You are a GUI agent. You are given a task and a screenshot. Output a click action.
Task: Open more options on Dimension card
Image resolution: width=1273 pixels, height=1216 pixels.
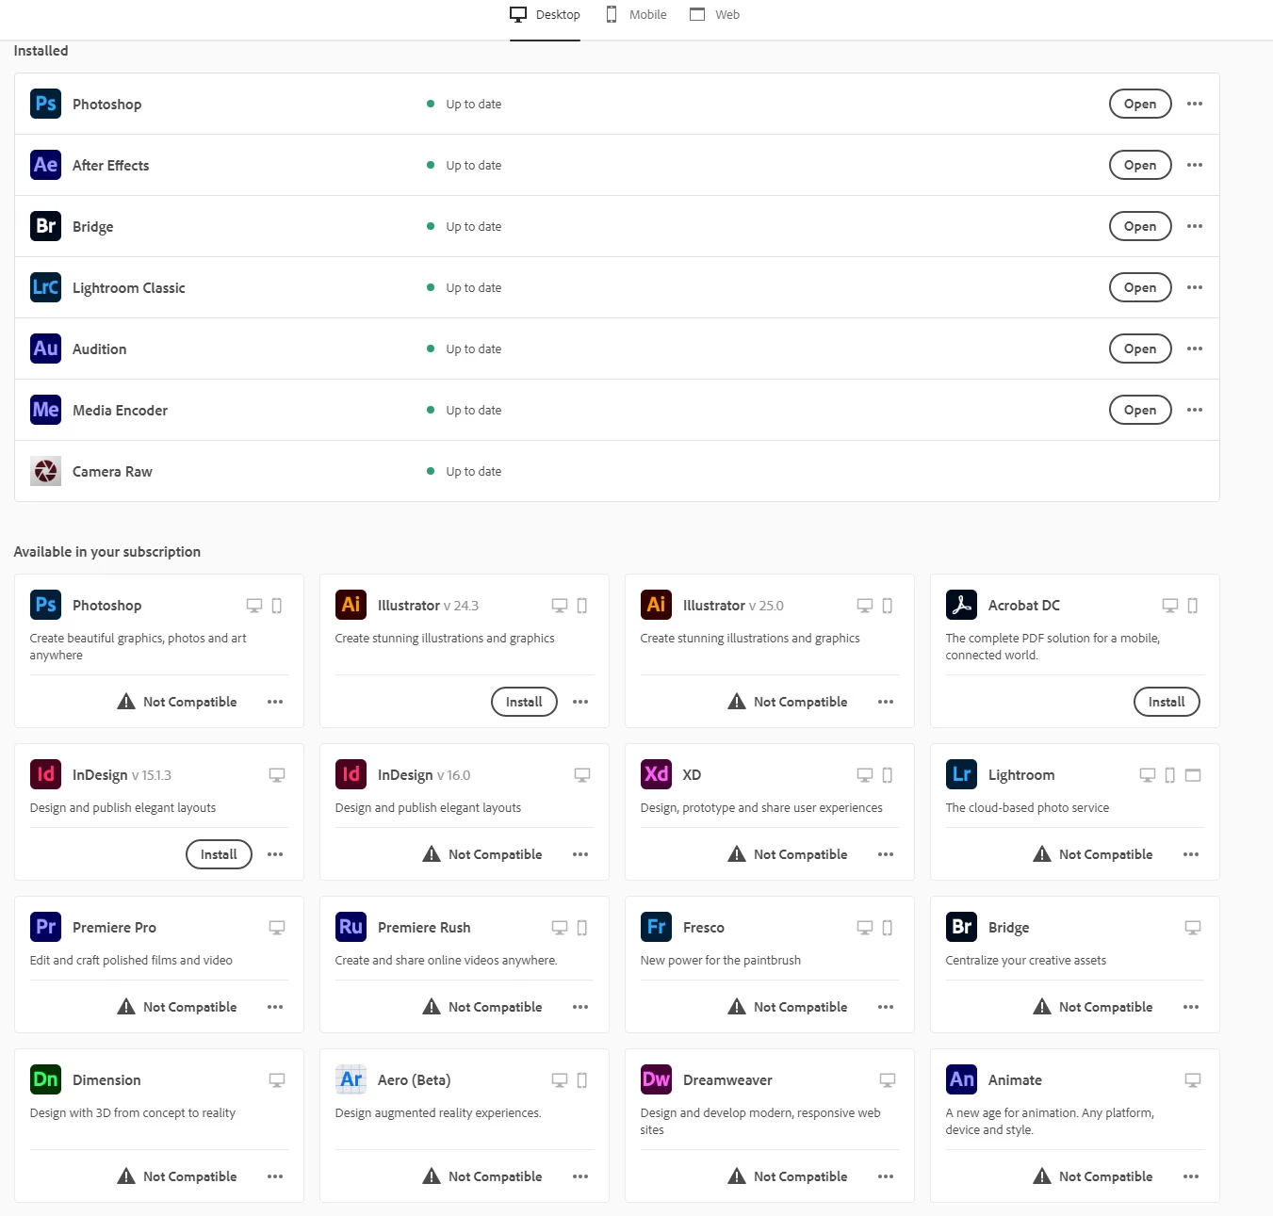point(275,1176)
